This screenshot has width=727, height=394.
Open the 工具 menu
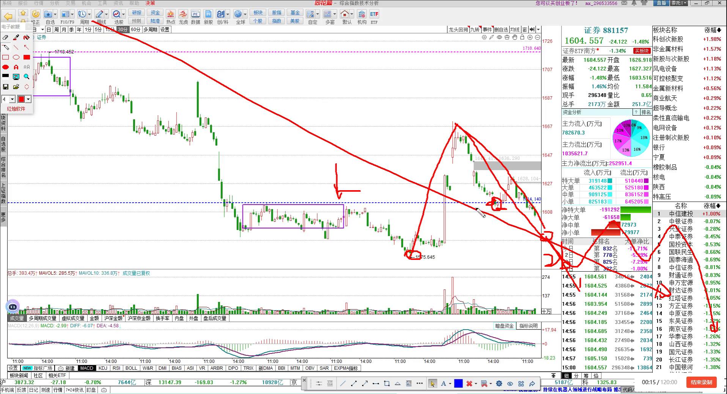[x=102, y=3]
